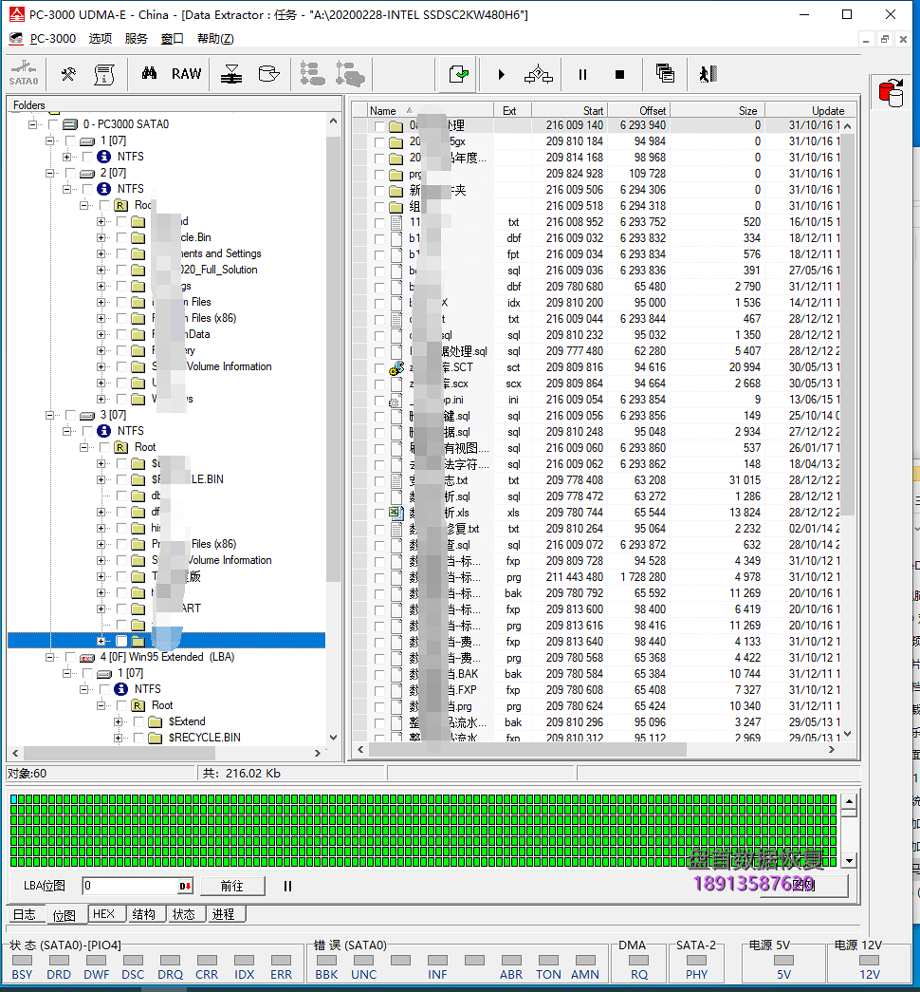Expand the Program Files (x86) folder in partition 2
This screenshot has height=992, width=920.
101,318
